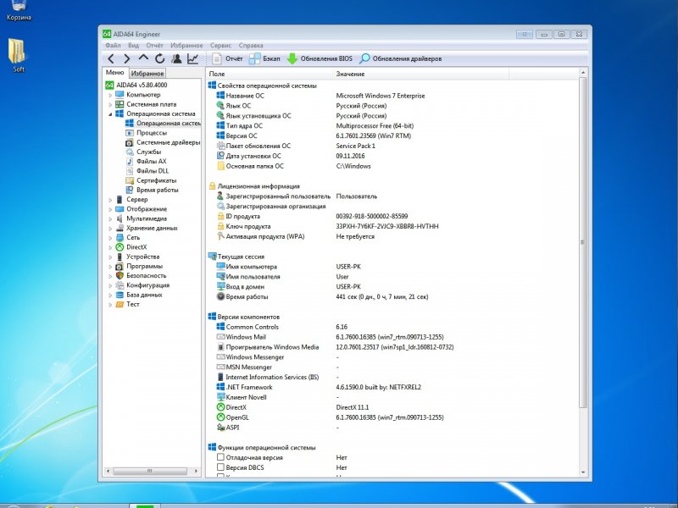Screen dimensions: 678x508
Task: Select the База данных icon in tree
Action: (x=119, y=295)
